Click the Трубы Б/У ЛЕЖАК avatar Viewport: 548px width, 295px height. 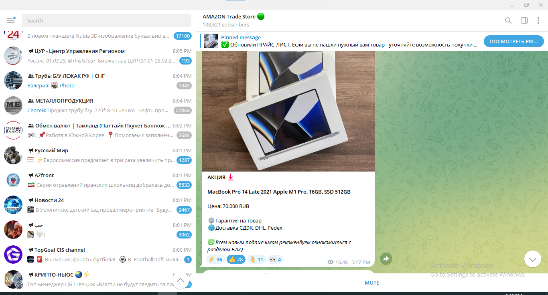pyautogui.click(x=13, y=81)
